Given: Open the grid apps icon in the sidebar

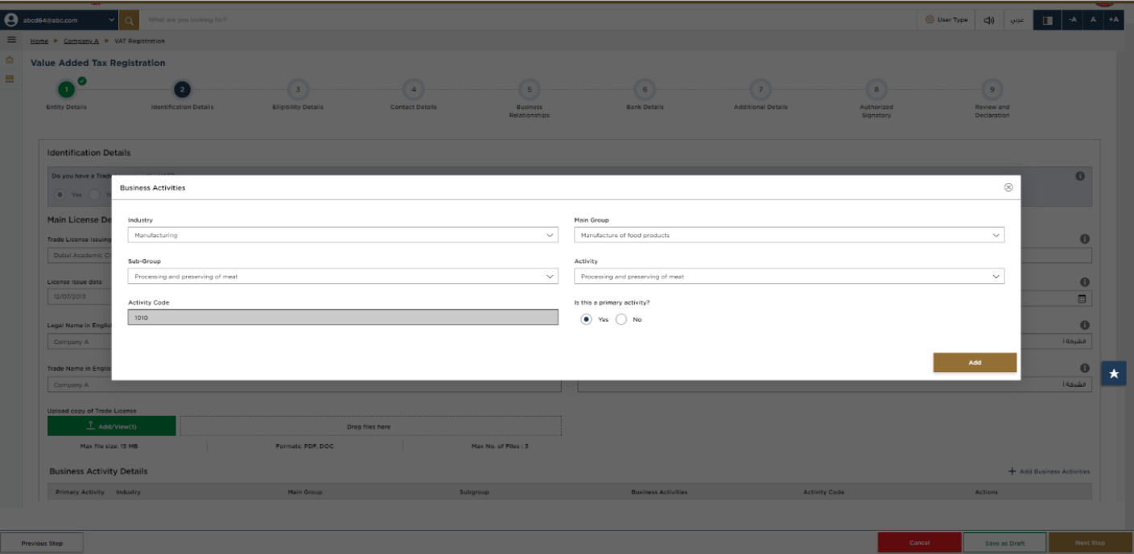Looking at the screenshot, I should [x=10, y=79].
